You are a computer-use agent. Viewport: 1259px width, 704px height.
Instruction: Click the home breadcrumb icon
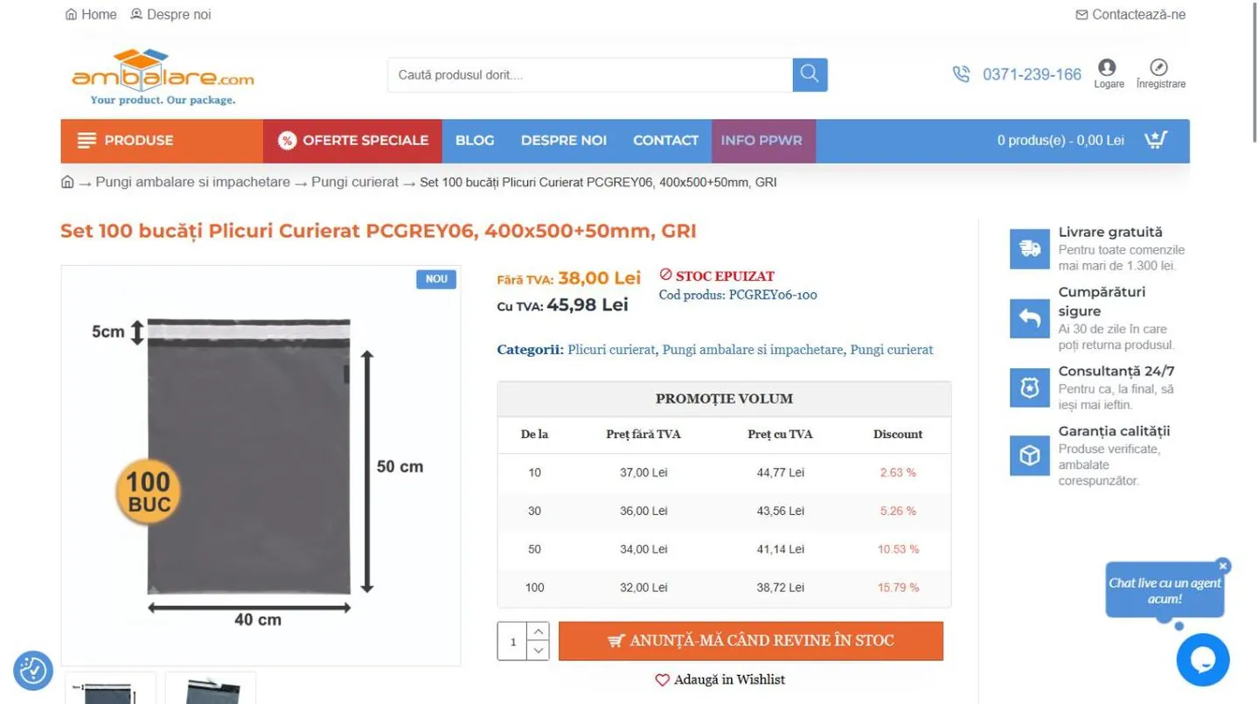pos(67,182)
